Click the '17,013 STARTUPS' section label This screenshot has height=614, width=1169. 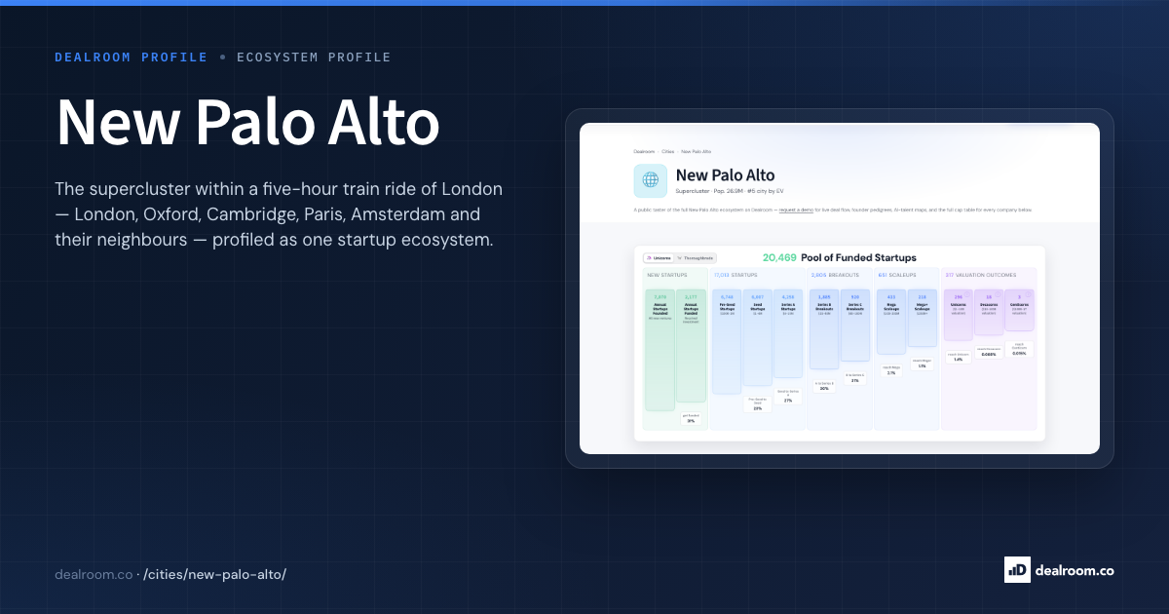coord(735,275)
